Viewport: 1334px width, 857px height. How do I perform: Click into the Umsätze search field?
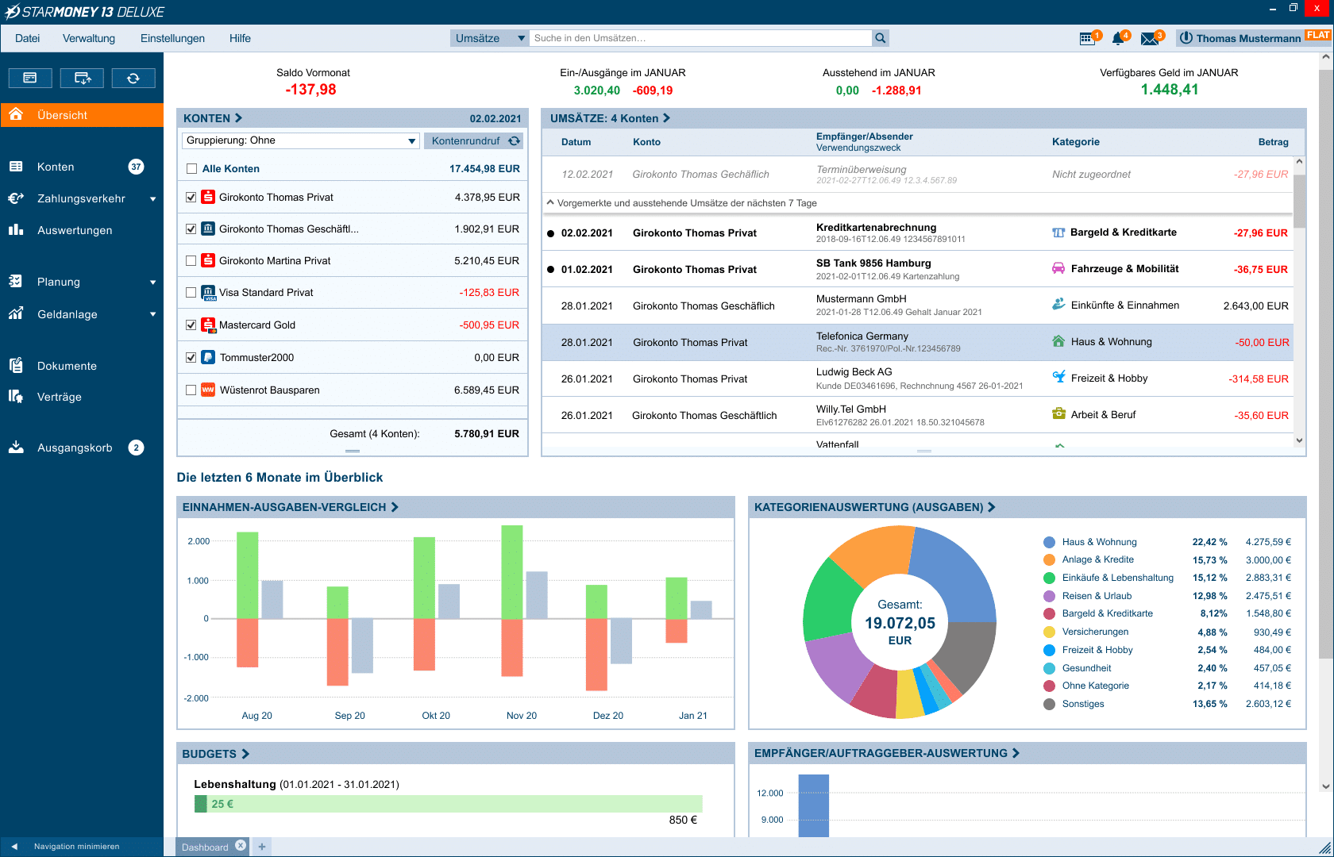tap(700, 38)
